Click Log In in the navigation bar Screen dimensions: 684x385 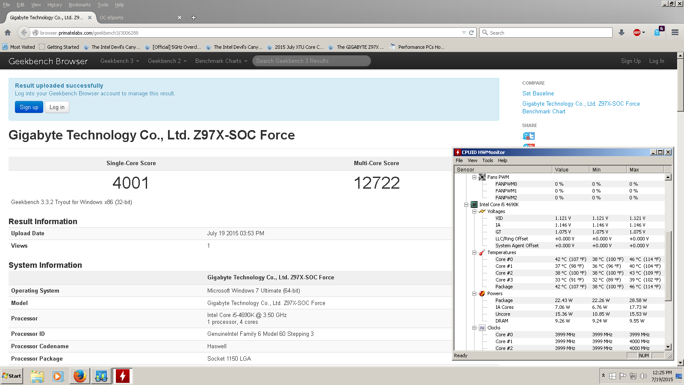657,61
